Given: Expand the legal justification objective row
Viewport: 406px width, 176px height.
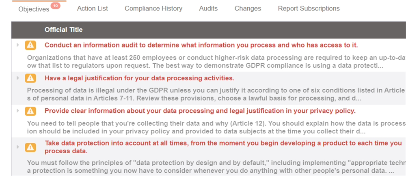Looking at the screenshot, I should click(x=17, y=78).
